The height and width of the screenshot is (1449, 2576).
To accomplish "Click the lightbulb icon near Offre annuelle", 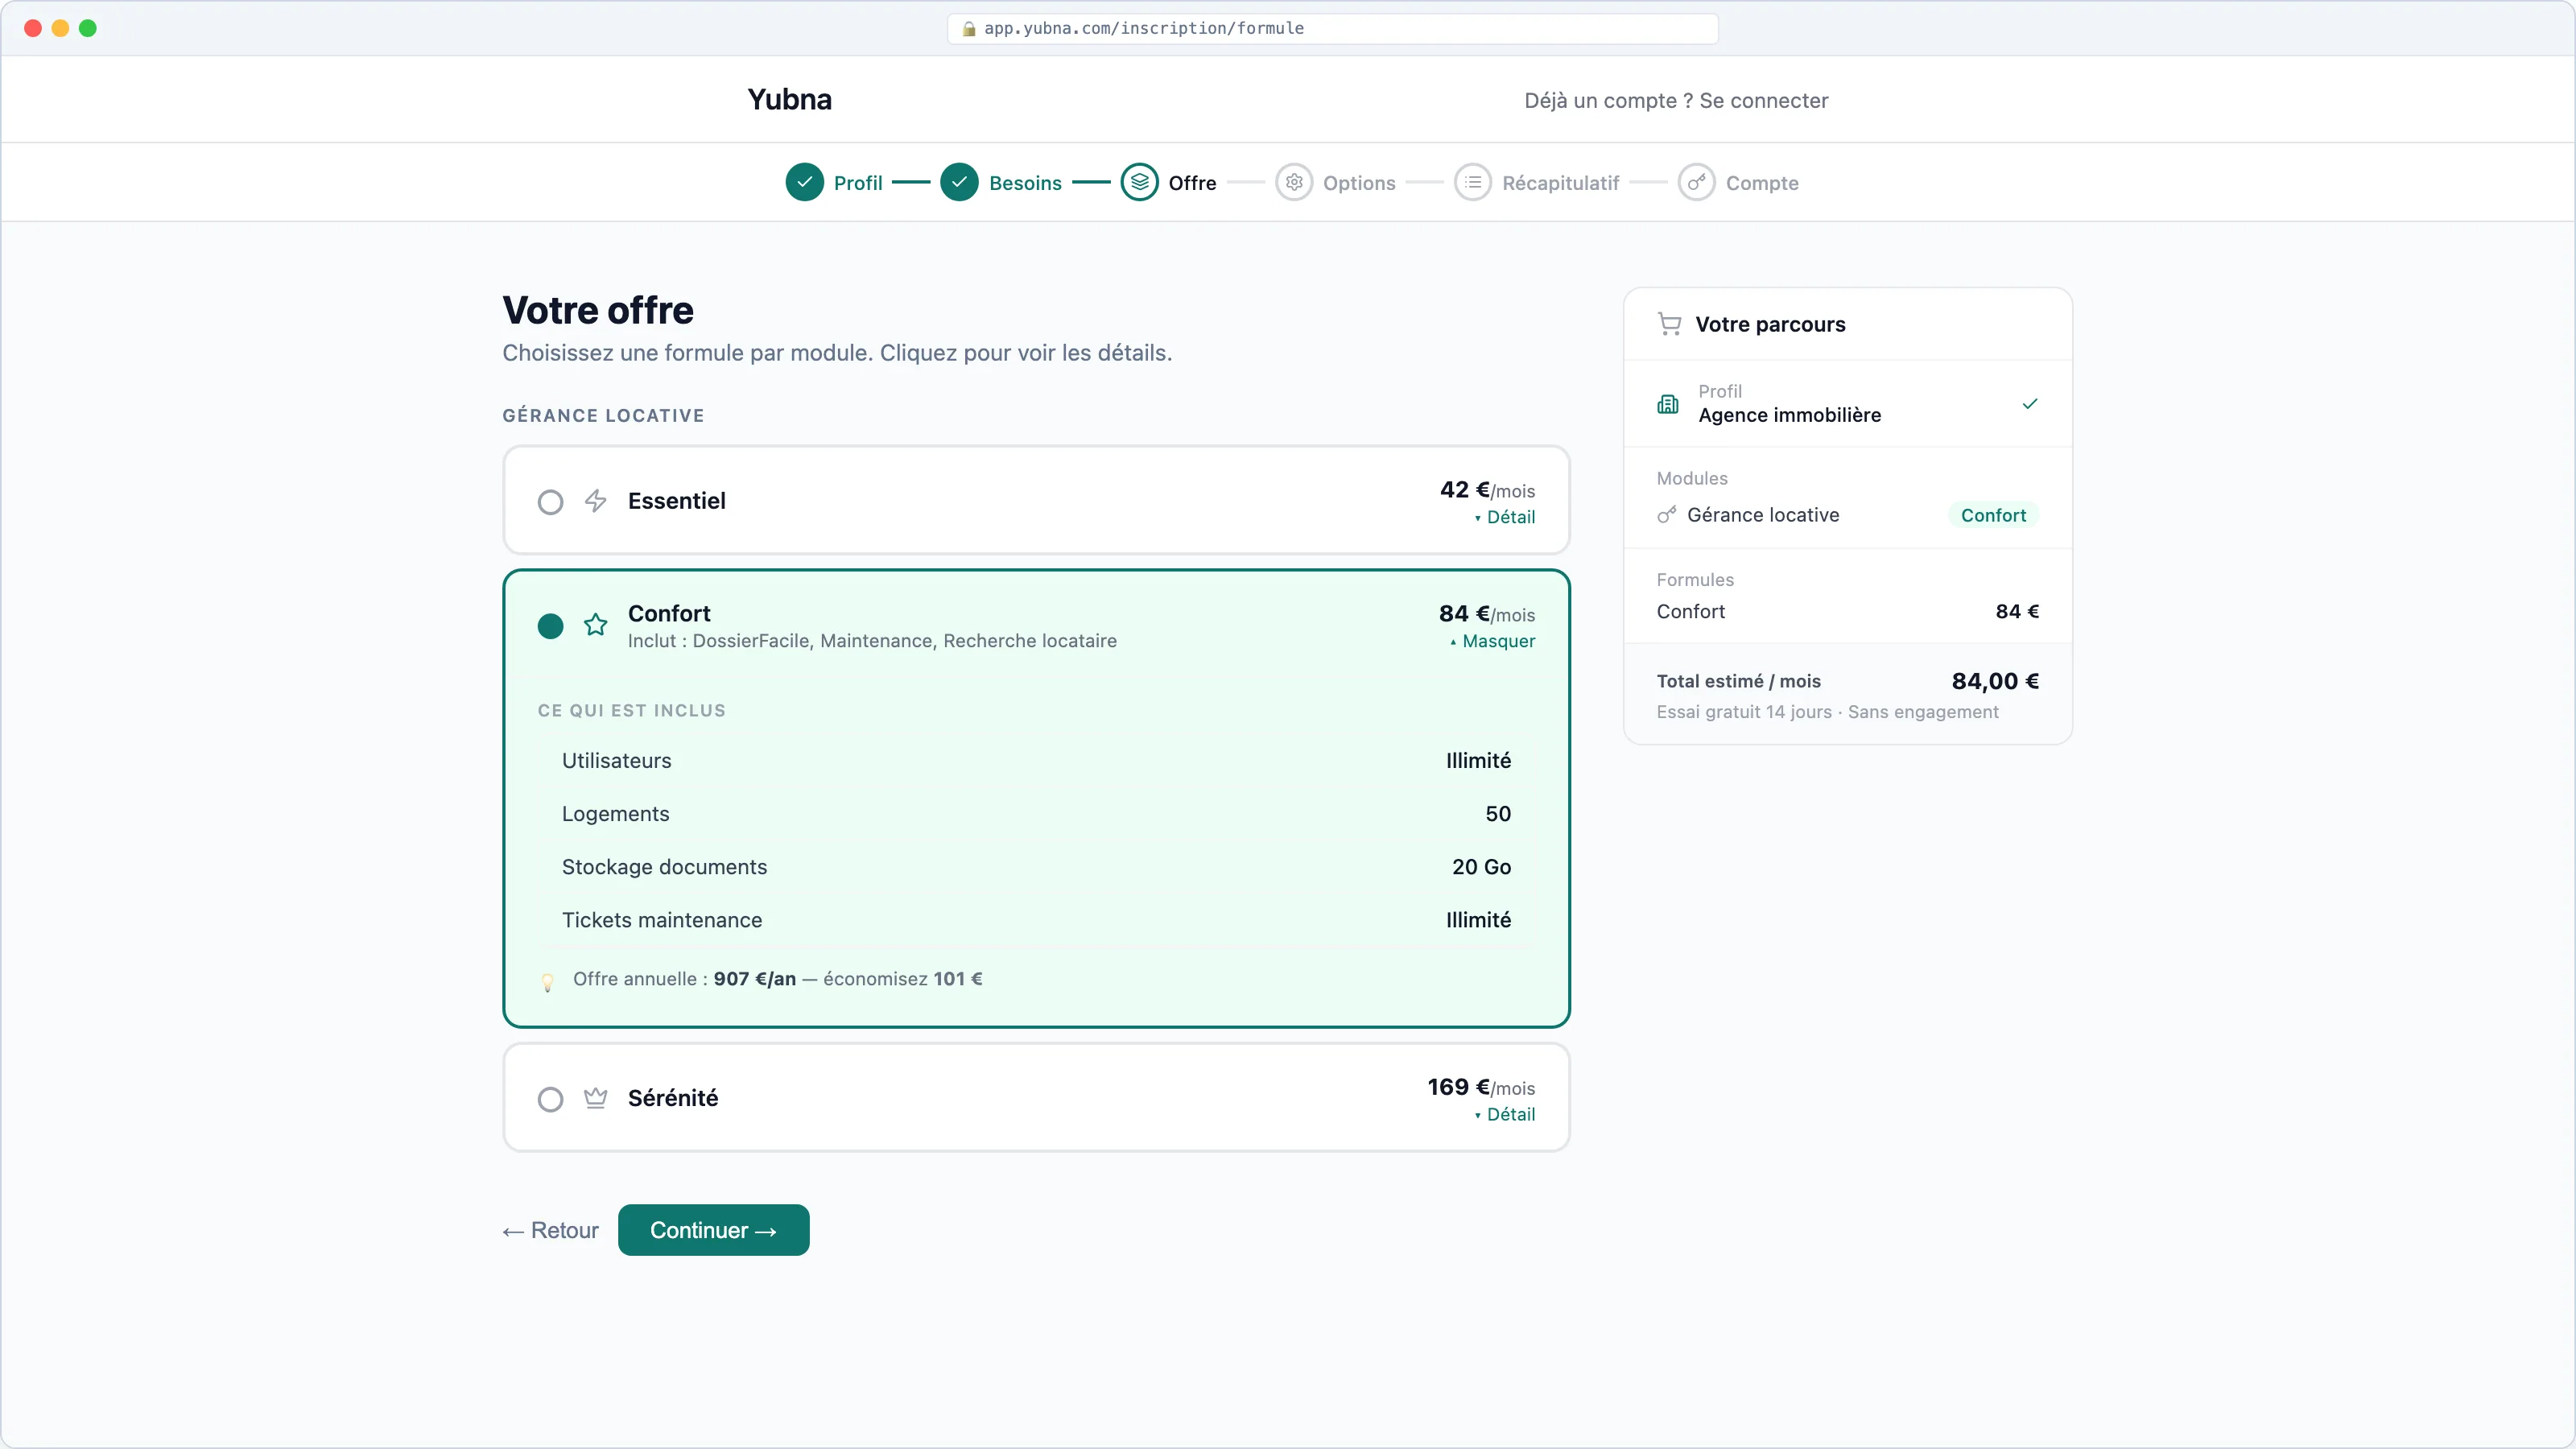I will [x=547, y=982].
